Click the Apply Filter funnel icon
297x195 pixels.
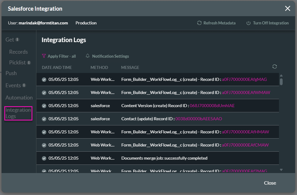[x=44, y=56]
